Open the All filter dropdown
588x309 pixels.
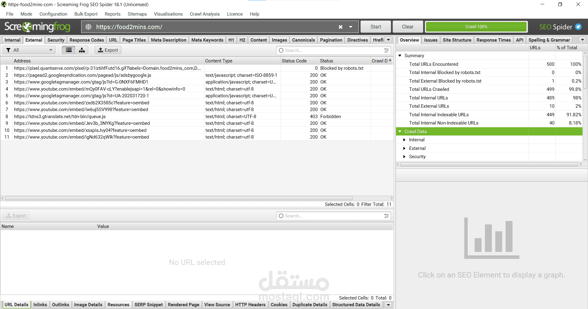click(x=29, y=50)
